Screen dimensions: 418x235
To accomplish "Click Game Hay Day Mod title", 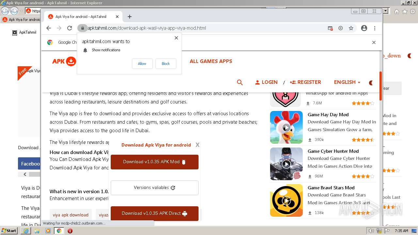I will coord(328,115).
